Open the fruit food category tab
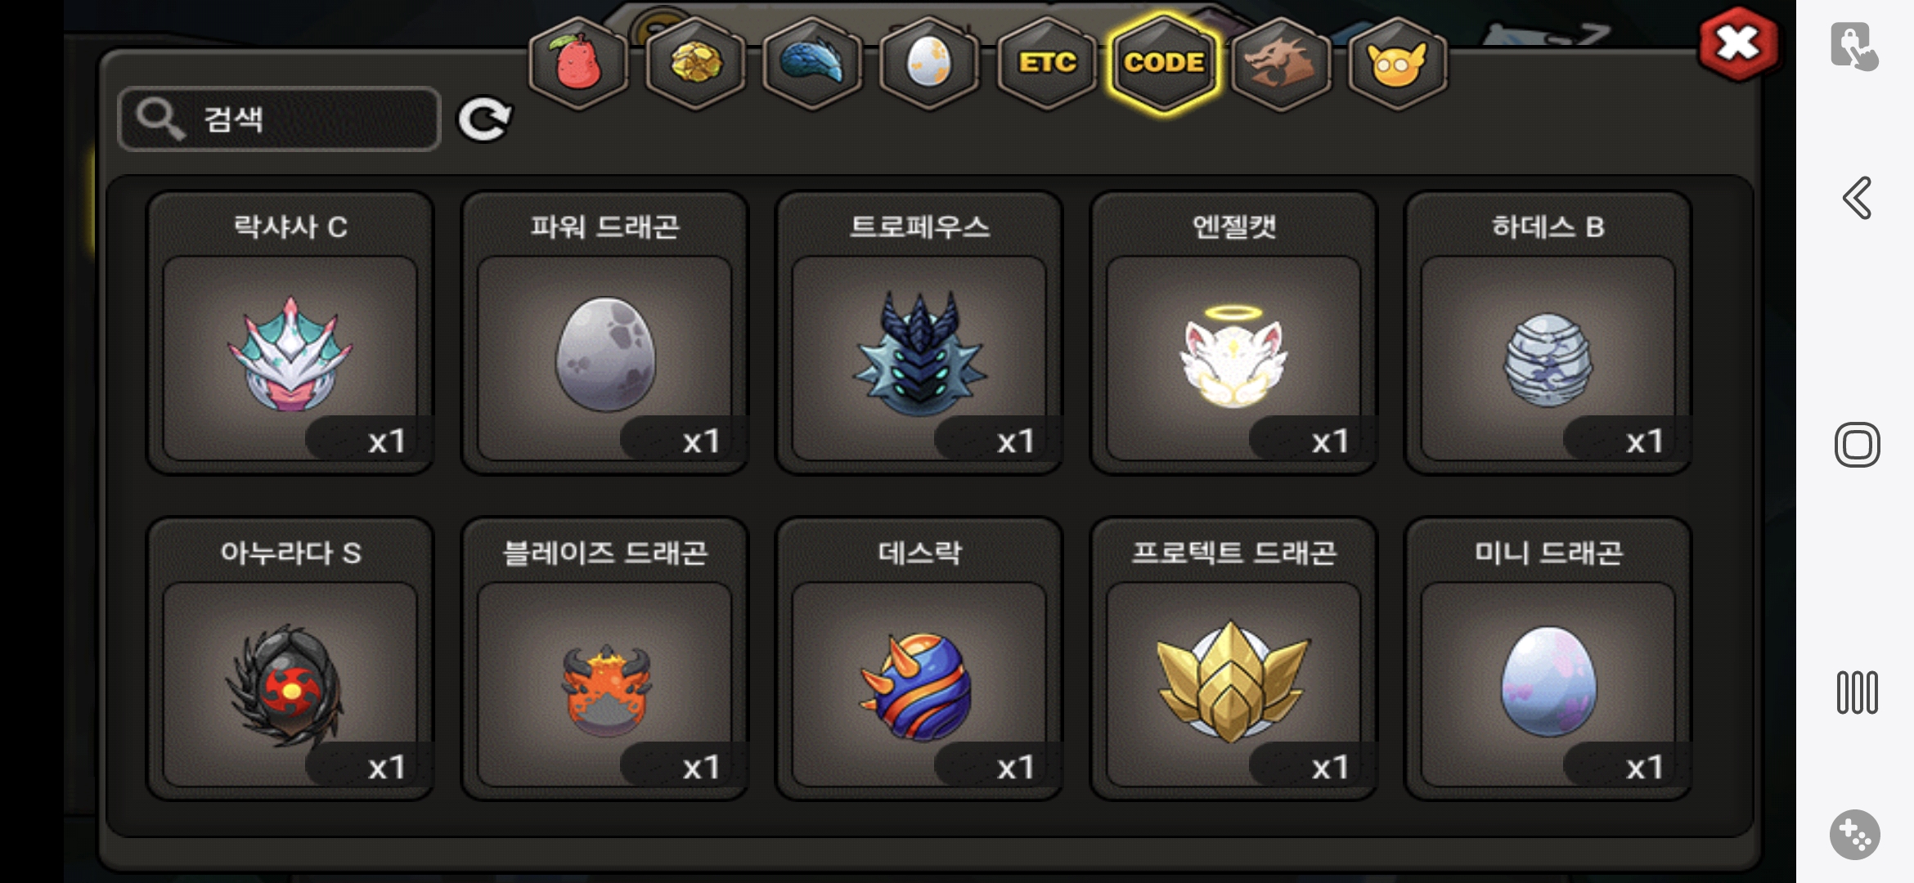 (x=578, y=64)
